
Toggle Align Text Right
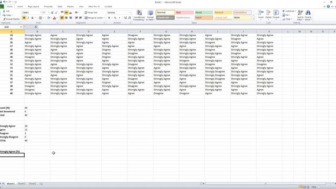[x=70, y=18]
